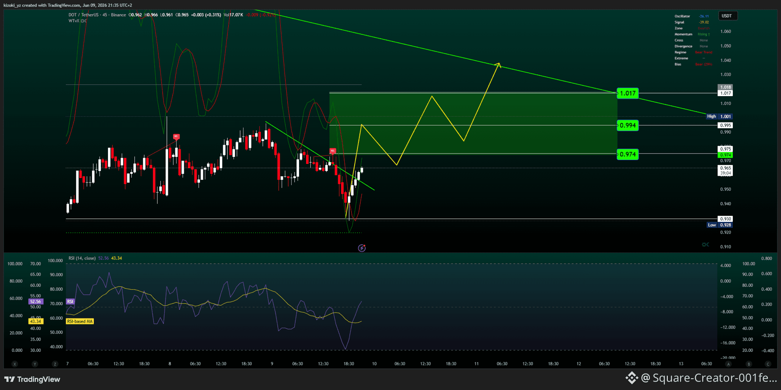Image resolution: width=781 pixels, height=390 pixels.
Task: Click the purple 52.56 RSI value tag
Action: [x=35, y=301]
